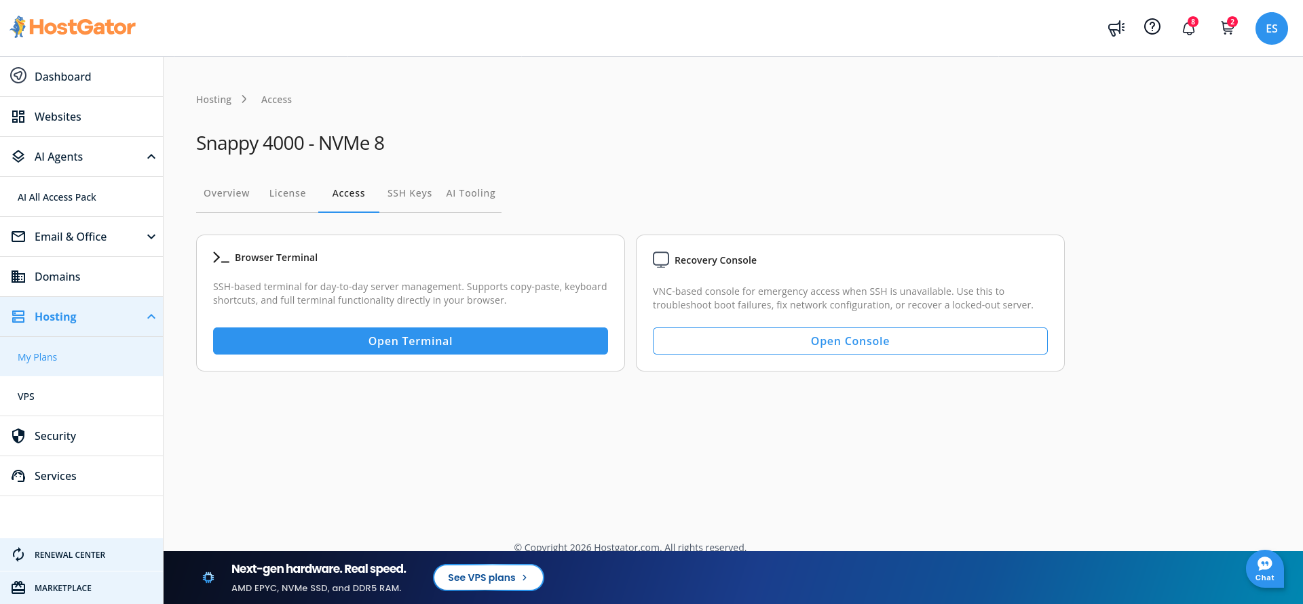Click the Renewal Center refresh icon
Viewport: 1303px width, 604px height.
click(18, 555)
